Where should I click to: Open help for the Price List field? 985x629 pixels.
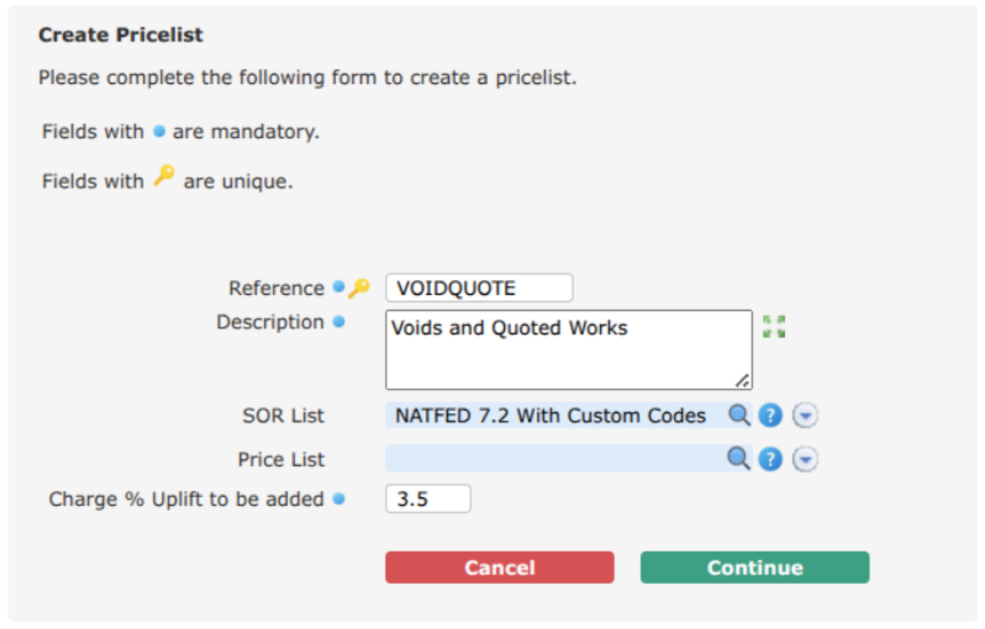770,459
